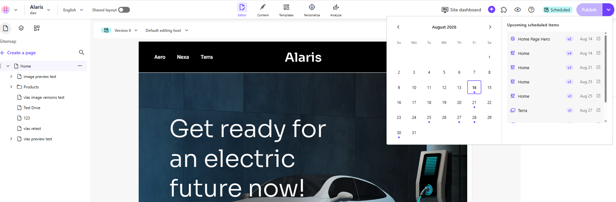This screenshot has height=202, width=616.
Task: Select August 25 in the calendar
Action: click(x=429, y=118)
